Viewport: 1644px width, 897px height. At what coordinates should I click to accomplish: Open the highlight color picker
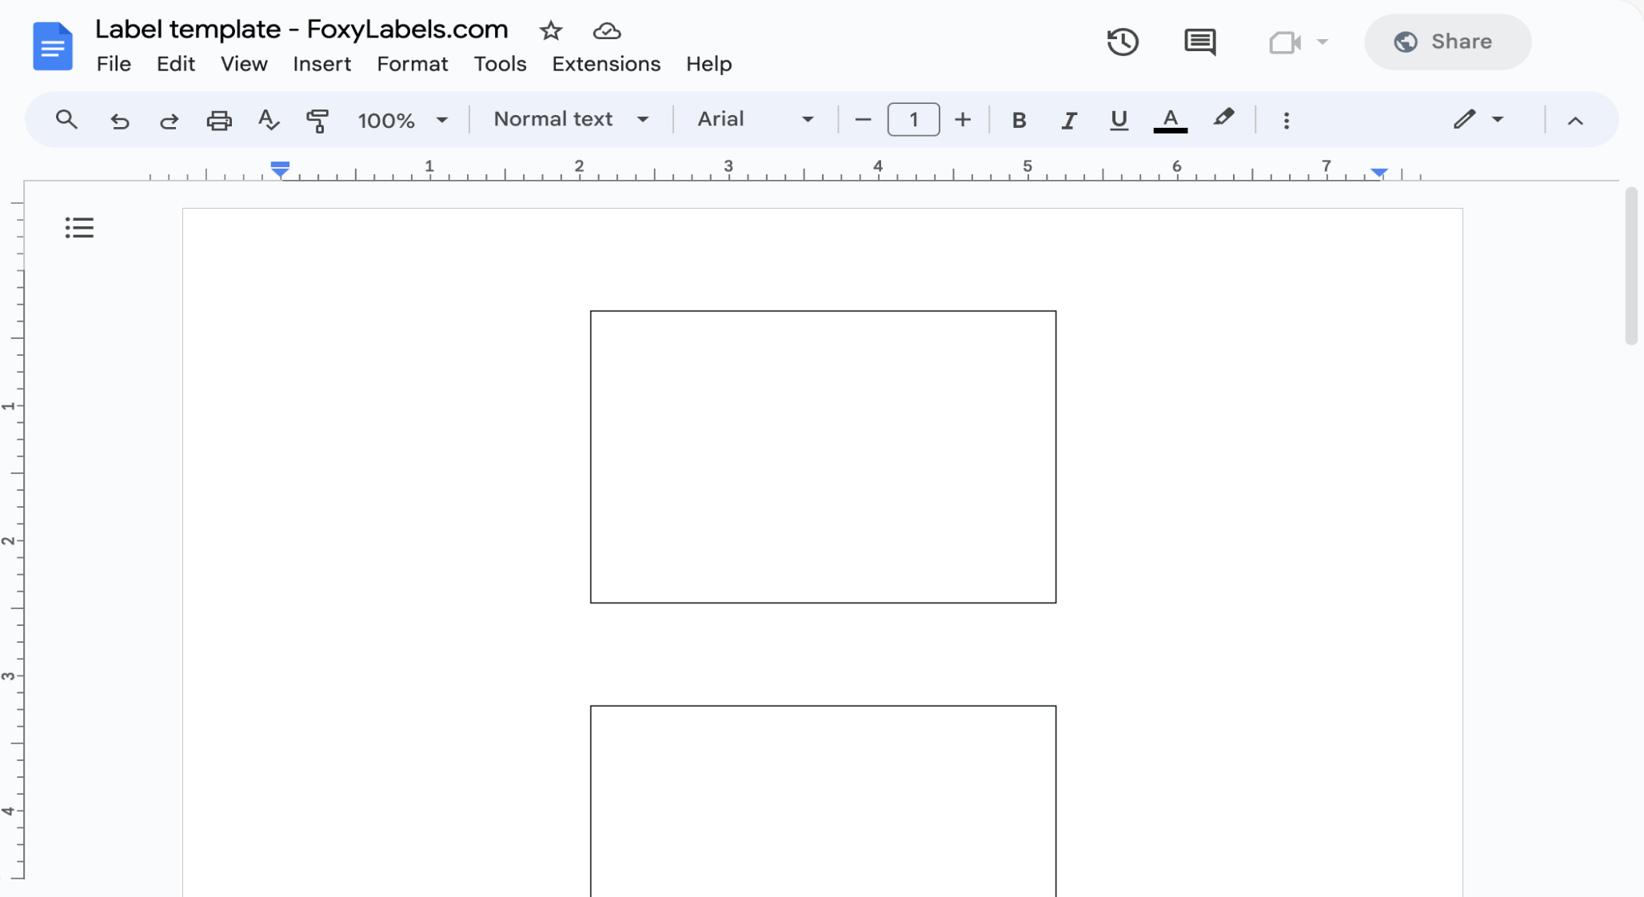(1223, 119)
